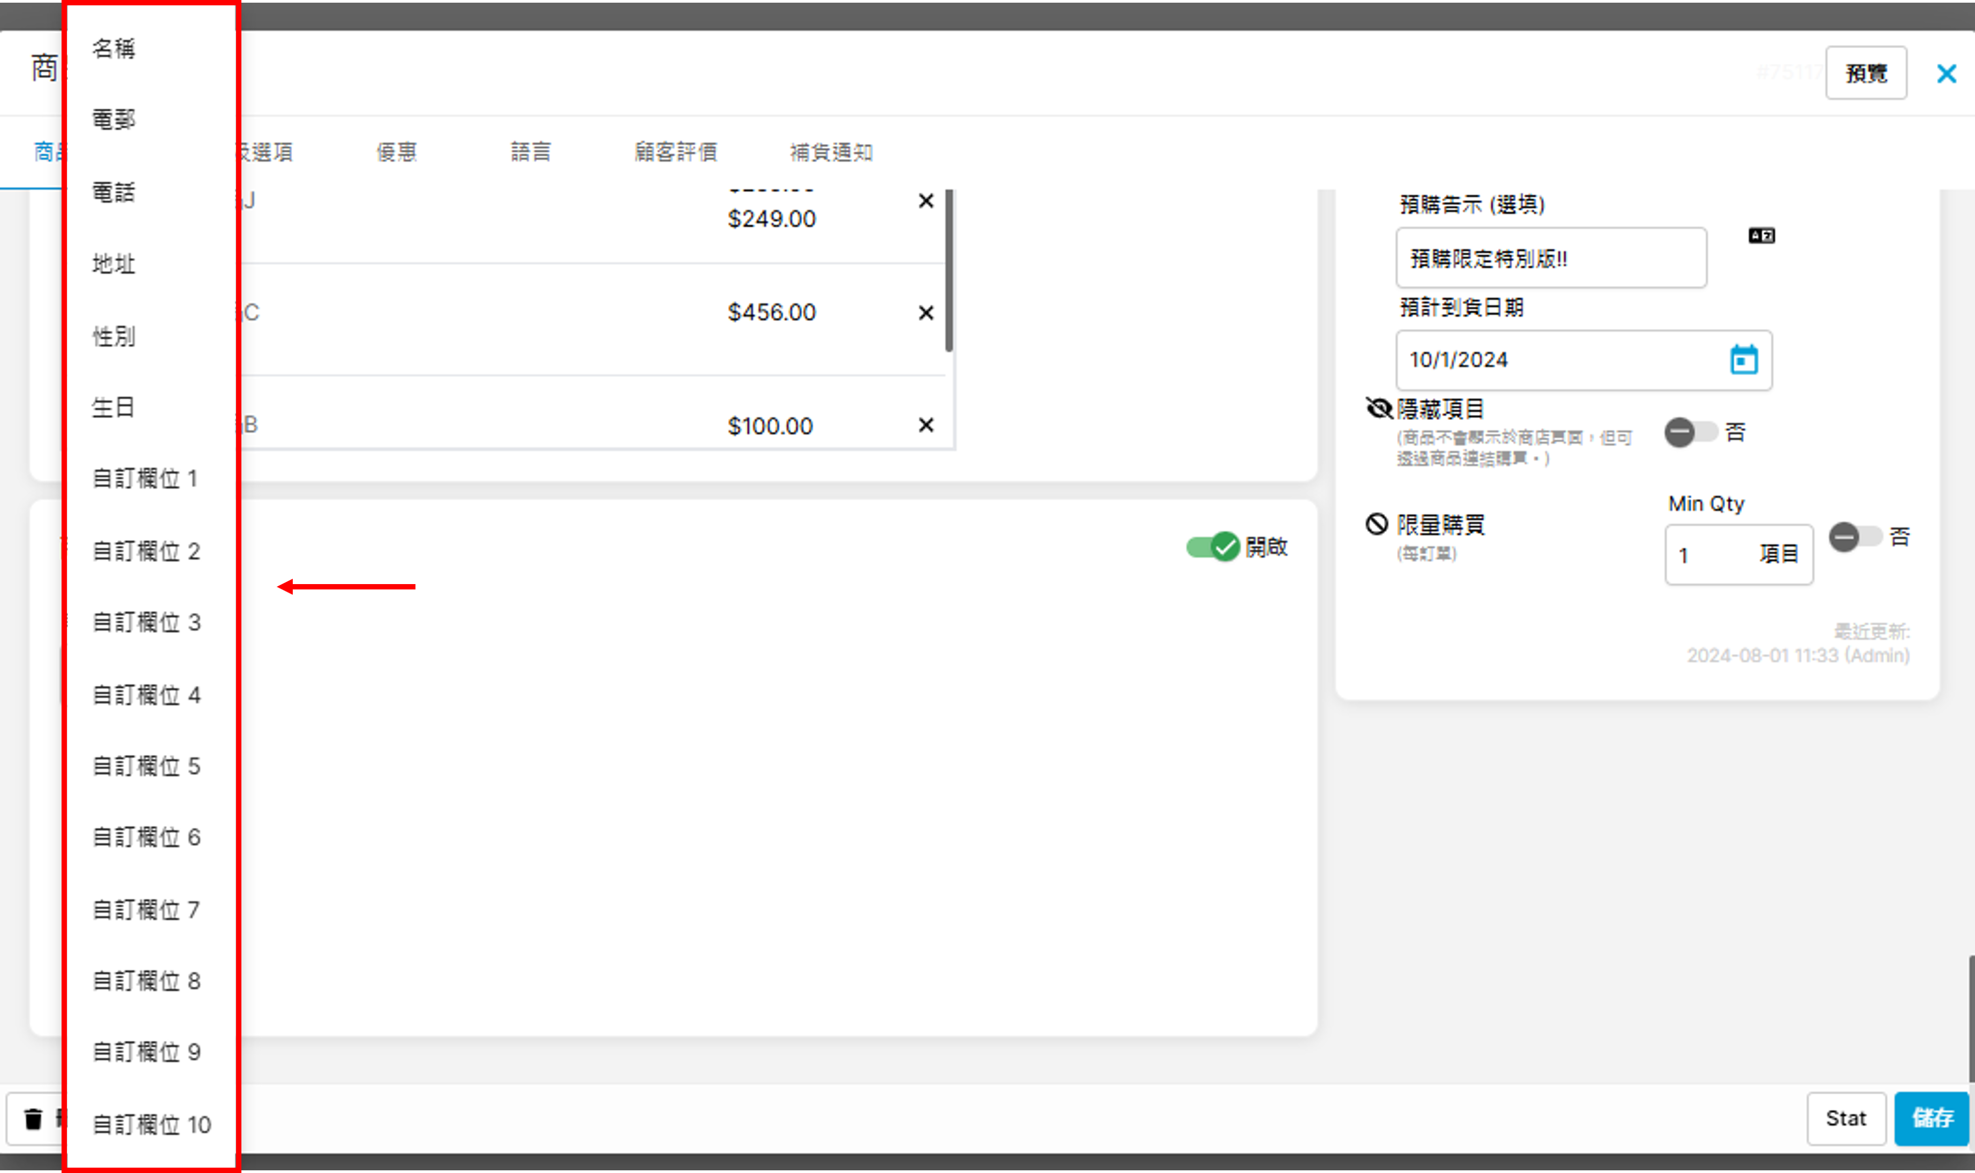This screenshot has width=1975, height=1173.
Task: Toggle the 隱藏項目 switch
Action: pos(1690,433)
